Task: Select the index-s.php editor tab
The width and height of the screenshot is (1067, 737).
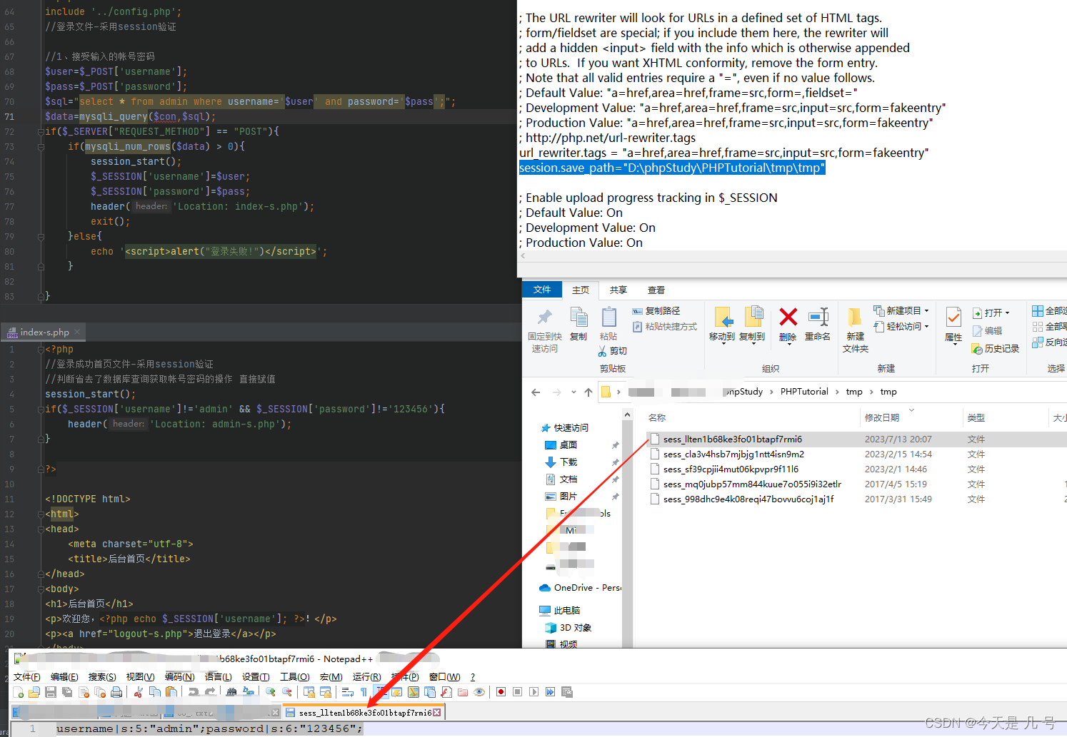Action: [44, 332]
